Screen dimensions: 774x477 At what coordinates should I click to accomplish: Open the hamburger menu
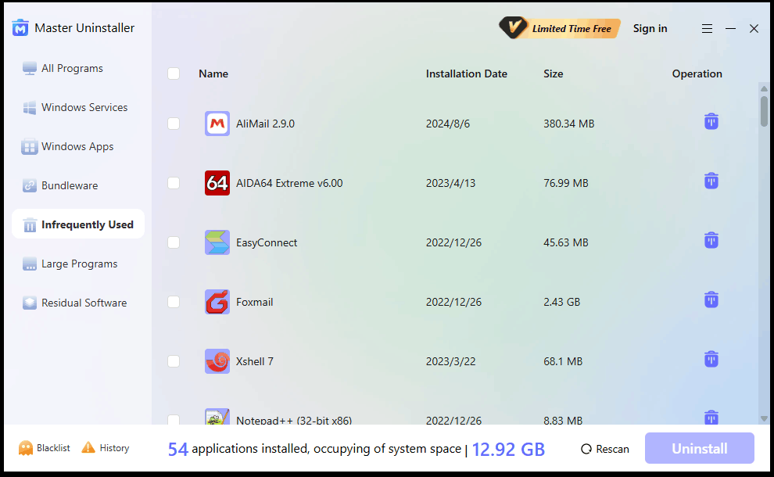tap(707, 28)
